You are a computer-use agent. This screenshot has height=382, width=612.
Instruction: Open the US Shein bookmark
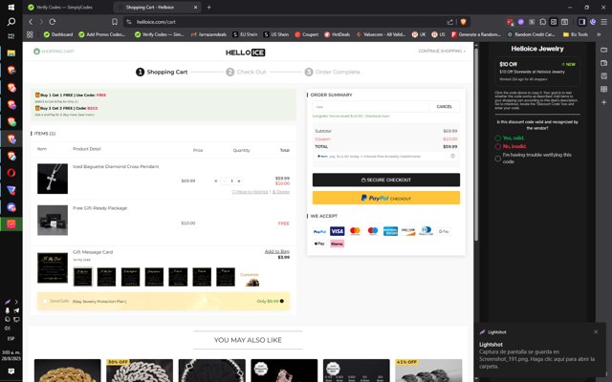click(276, 34)
